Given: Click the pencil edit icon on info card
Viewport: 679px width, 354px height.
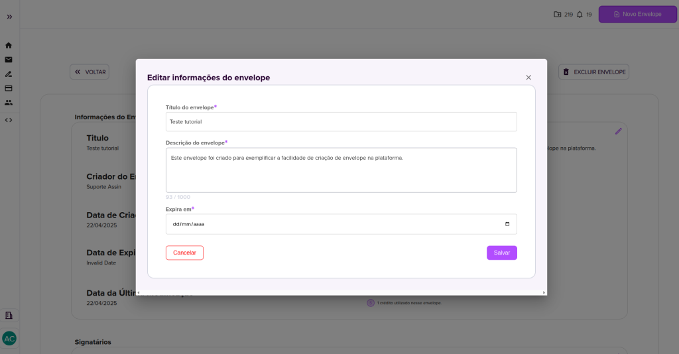Looking at the screenshot, I should click(618, 131).
